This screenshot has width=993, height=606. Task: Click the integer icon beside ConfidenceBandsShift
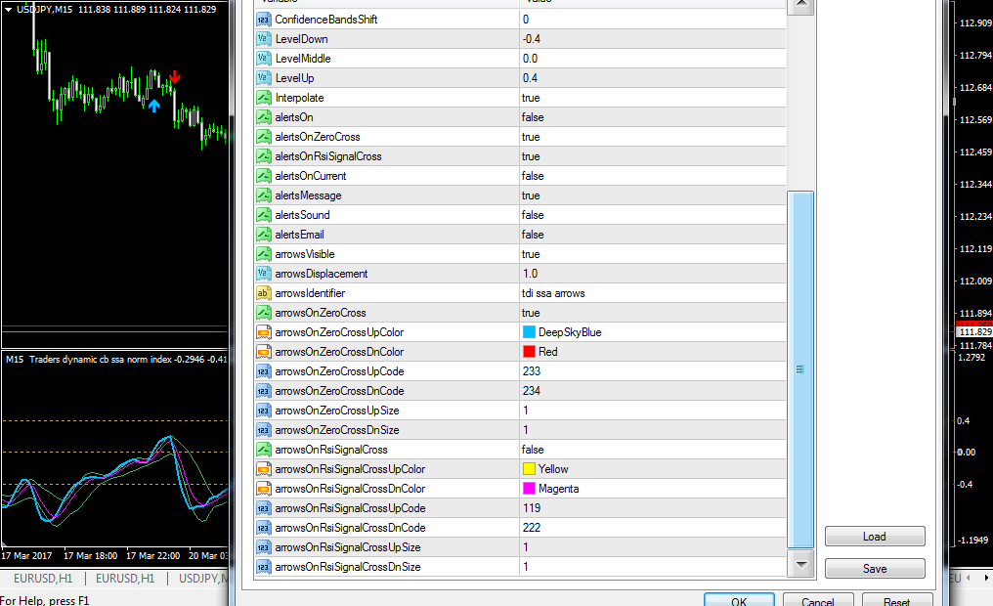264,20
